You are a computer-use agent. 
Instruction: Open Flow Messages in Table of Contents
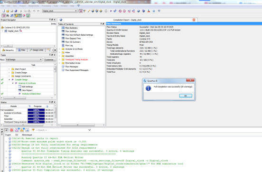click(x=72, y=67)
